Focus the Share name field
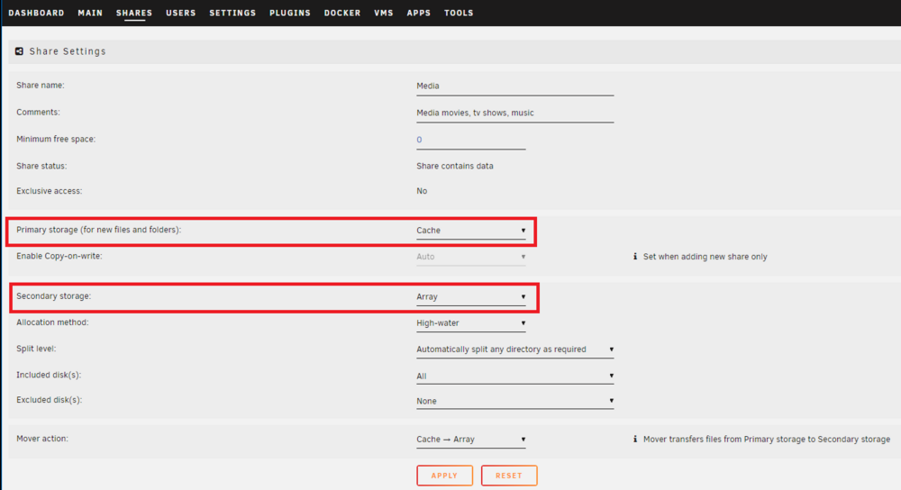 click(x=514, y=86)
